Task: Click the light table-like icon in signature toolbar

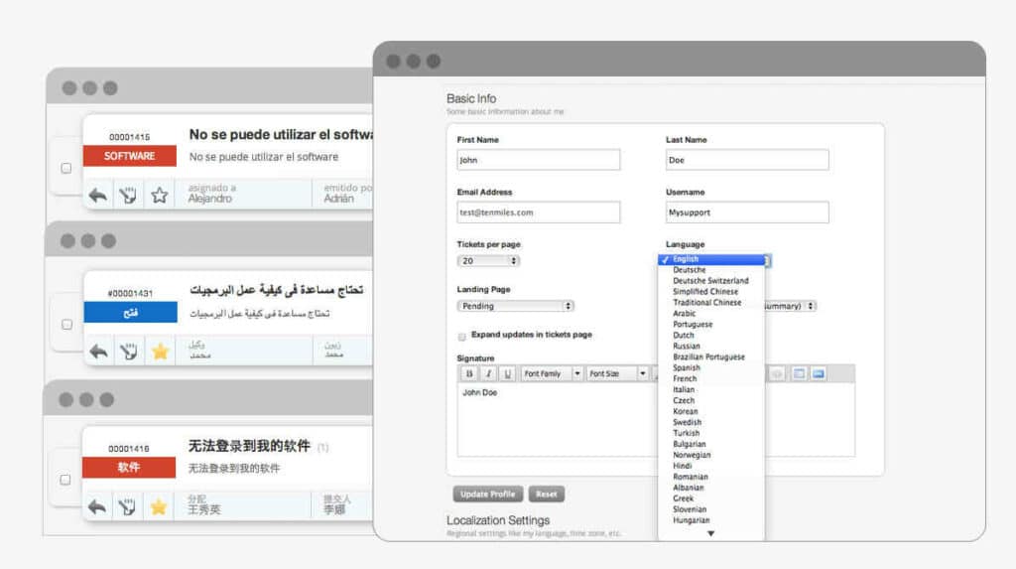Action: (x=799, y=373)
